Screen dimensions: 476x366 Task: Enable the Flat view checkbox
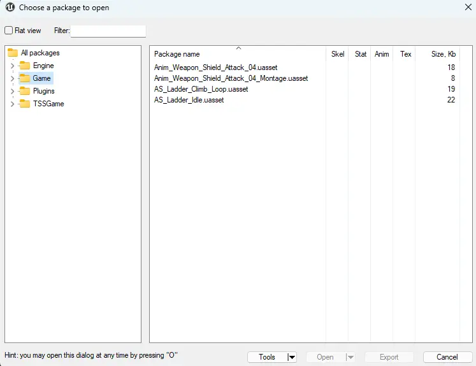tap(8, 31)
